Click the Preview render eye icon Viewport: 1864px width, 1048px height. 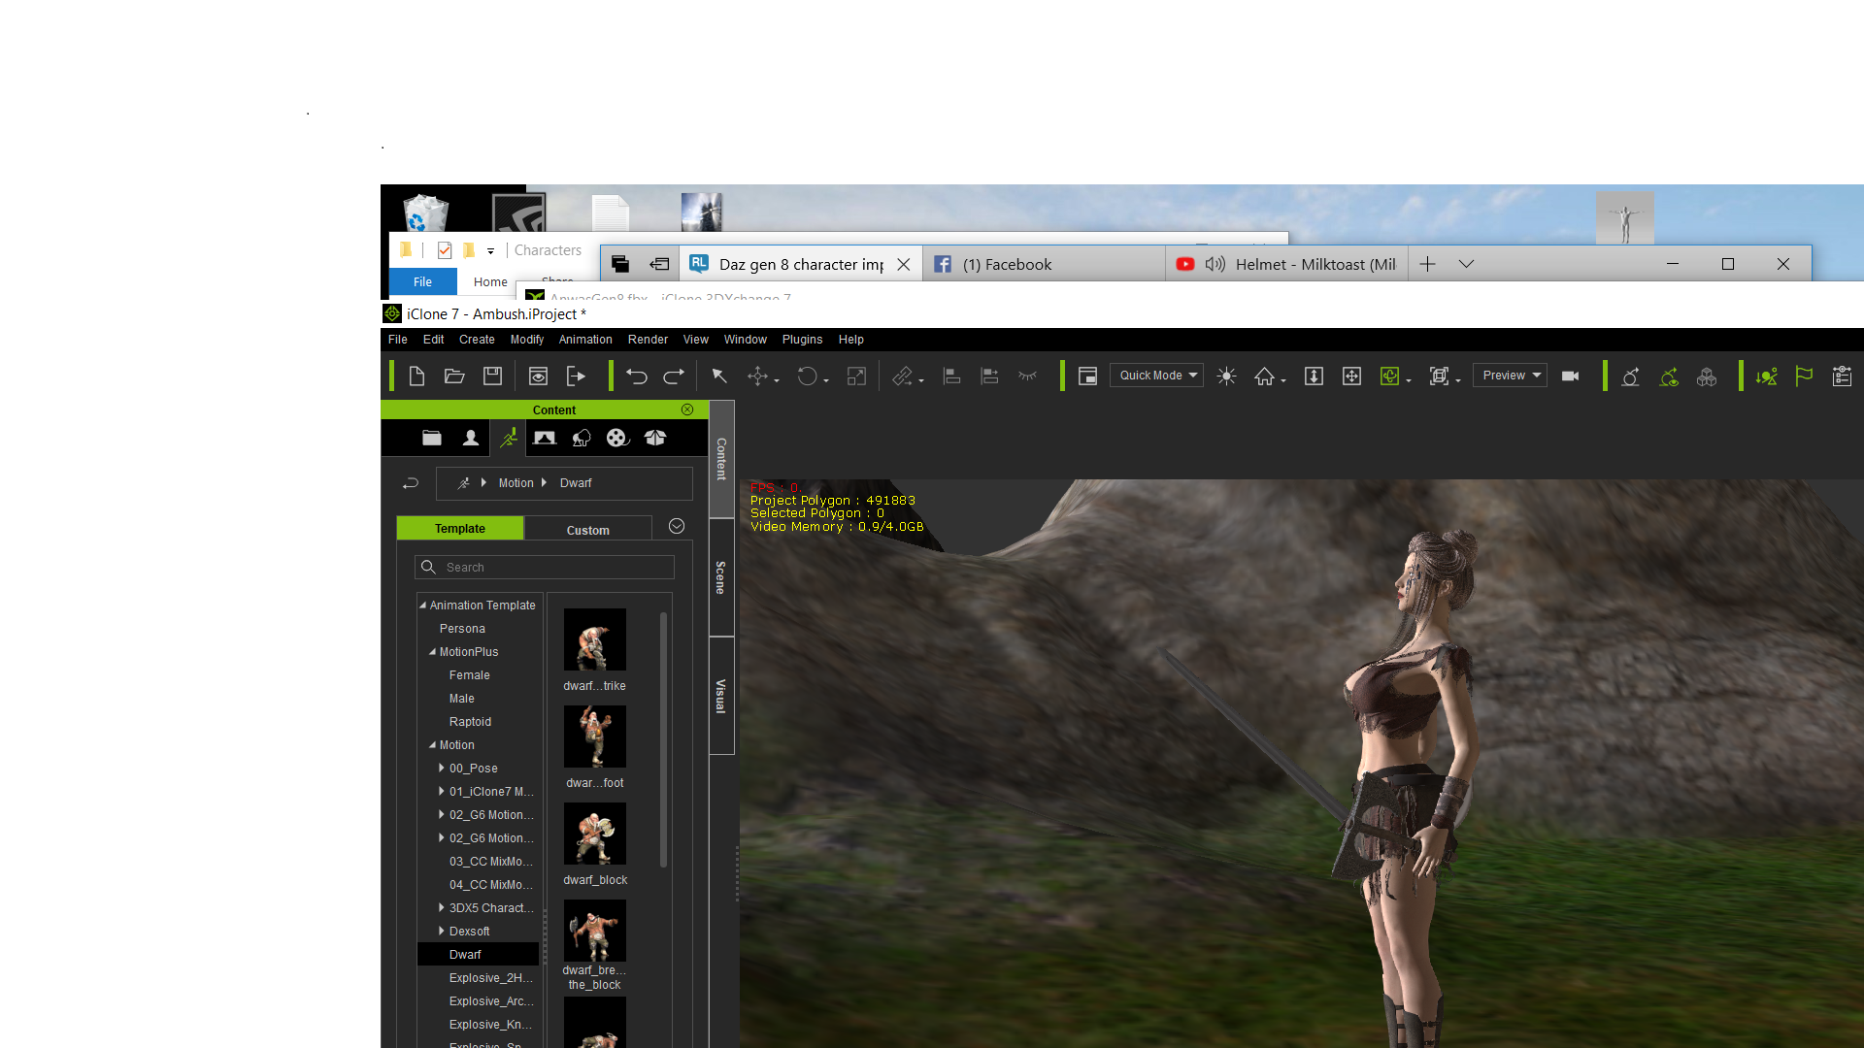[x=538, y=377]
